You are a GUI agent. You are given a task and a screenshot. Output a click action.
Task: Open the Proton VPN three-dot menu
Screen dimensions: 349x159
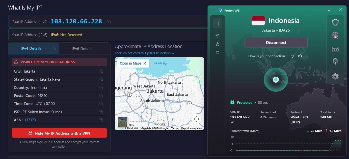(213, 10)
